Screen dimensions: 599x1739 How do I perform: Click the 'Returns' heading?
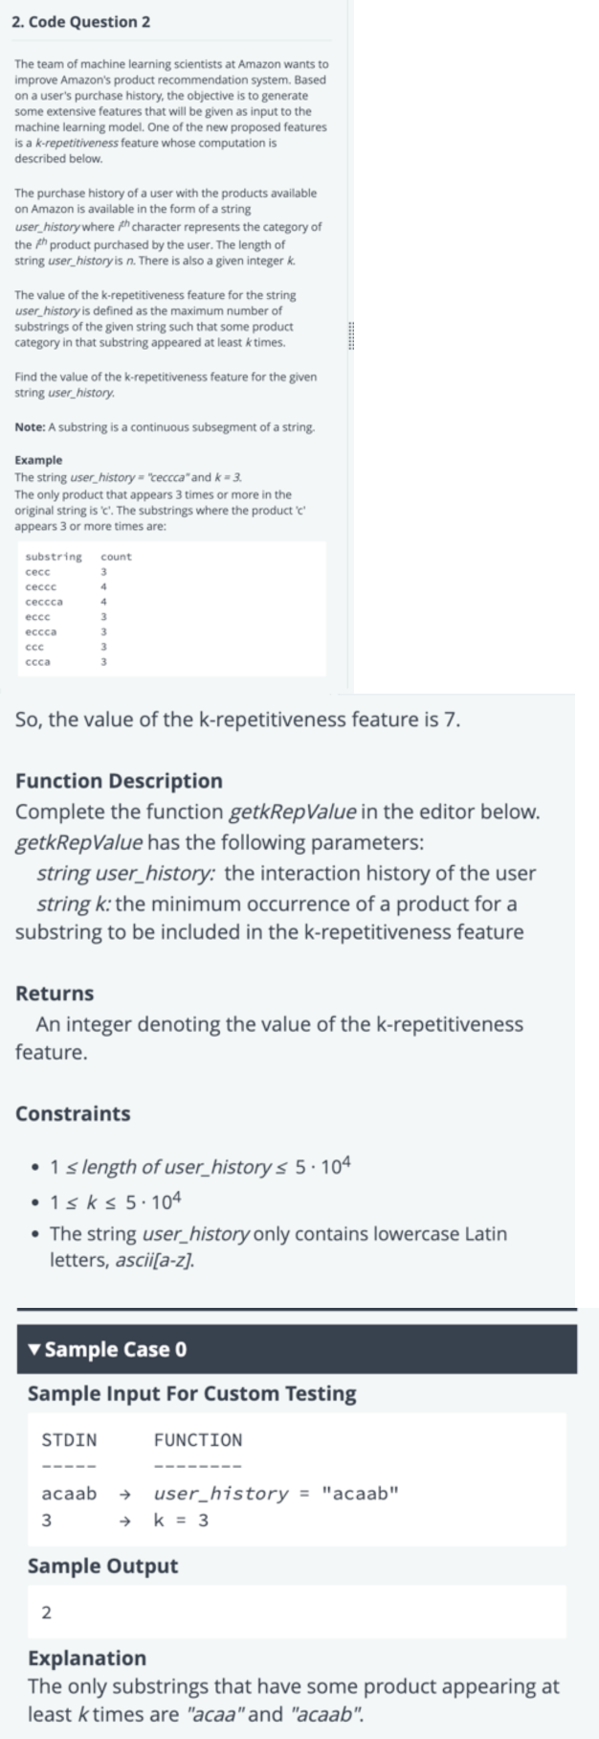(x=55, y=993)
